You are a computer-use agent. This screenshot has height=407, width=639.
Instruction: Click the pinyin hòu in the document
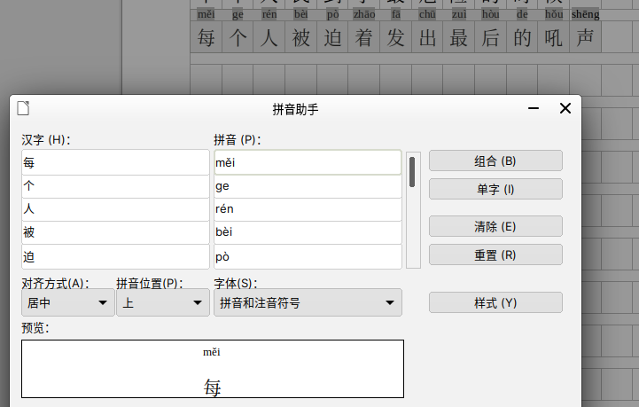[x=491, y=14]
